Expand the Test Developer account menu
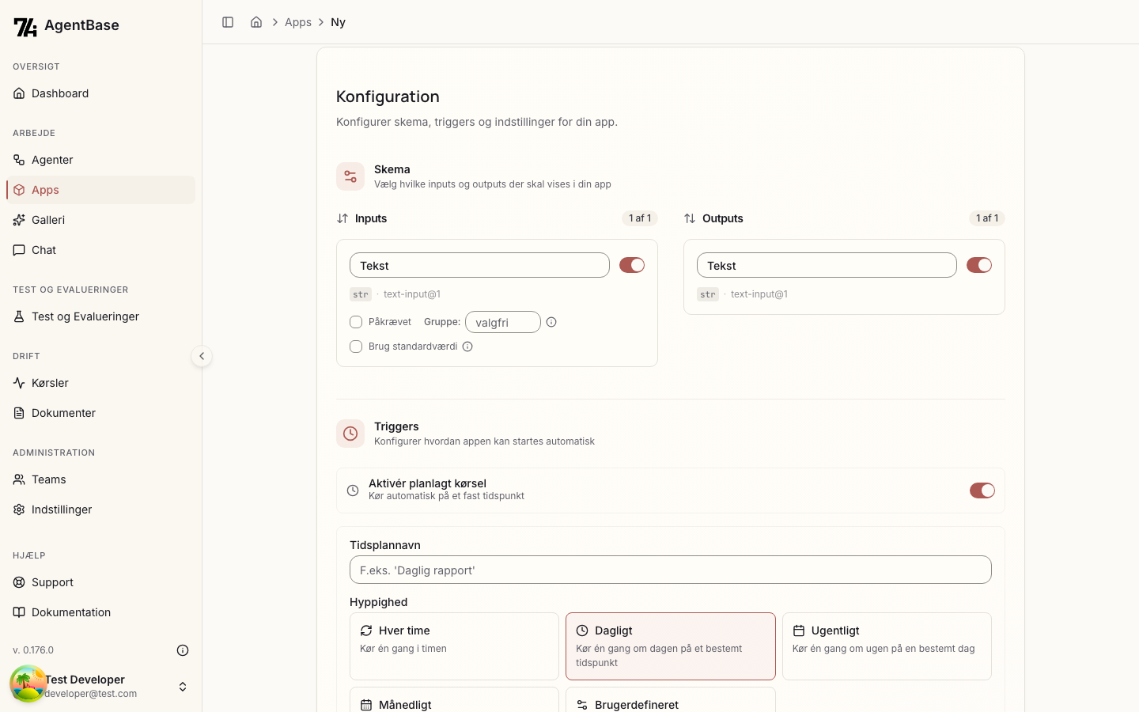This screenshot has width=1139, height=712. 183,687
